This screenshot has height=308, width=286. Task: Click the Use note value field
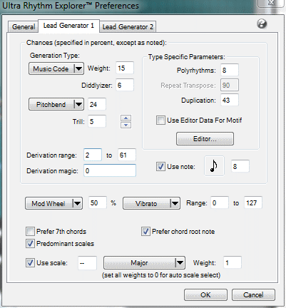(x=240, y=166)
